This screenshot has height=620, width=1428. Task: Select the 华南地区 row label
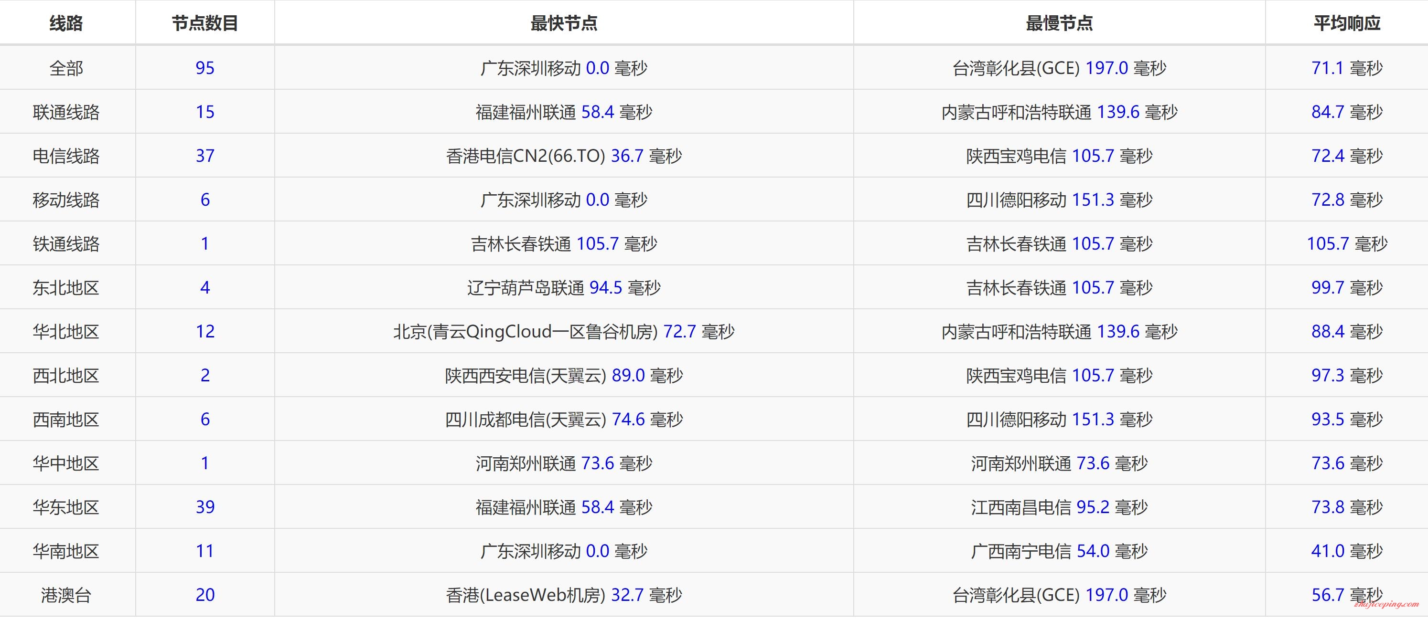point(66,551)
